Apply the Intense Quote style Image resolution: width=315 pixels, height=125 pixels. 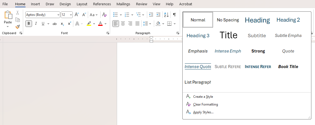click(198, 66)
